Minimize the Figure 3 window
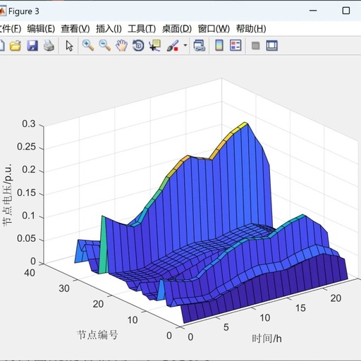The height and width of the screenshot is (361, 361). (x=313, y=11)
